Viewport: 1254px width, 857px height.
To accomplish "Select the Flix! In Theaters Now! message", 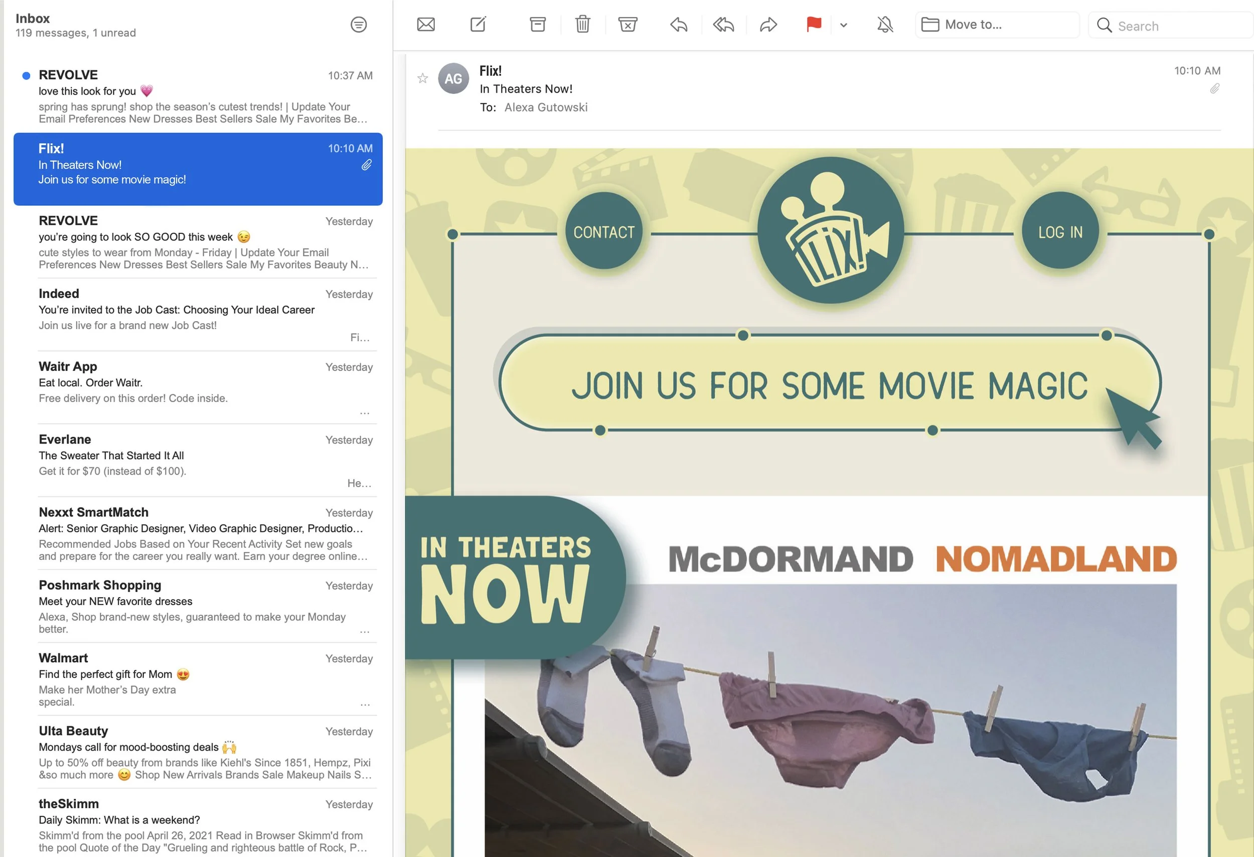I will coord(198,169).
